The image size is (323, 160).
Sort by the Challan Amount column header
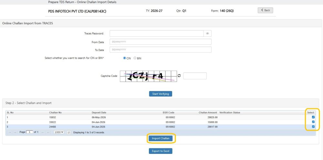tap(208, 113)
